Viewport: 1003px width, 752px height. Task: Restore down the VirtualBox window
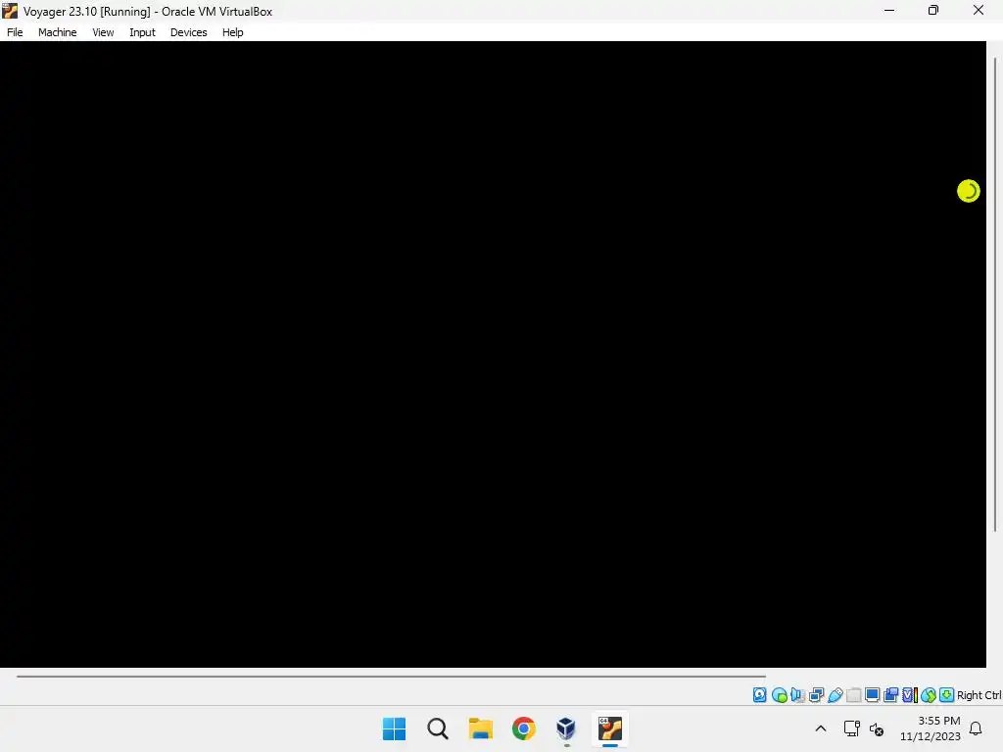(933, 10)
